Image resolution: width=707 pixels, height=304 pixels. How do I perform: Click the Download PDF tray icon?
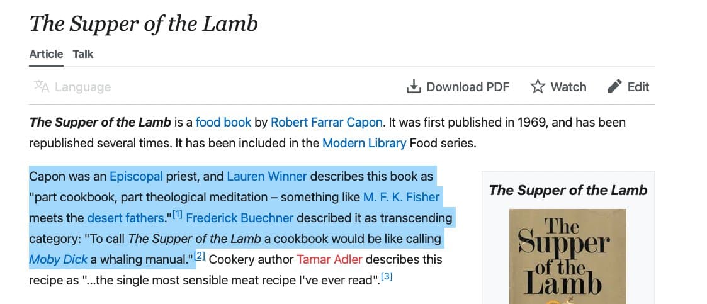pyautogui.click(x=413, y=87)
